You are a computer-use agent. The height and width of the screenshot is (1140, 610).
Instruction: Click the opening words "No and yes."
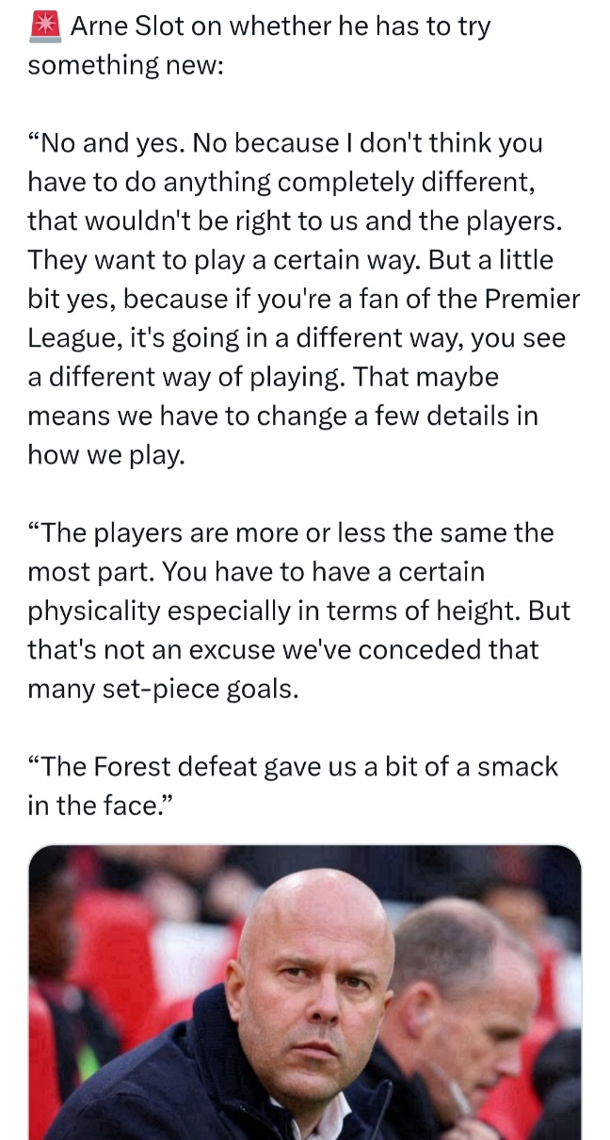(120, 144)
